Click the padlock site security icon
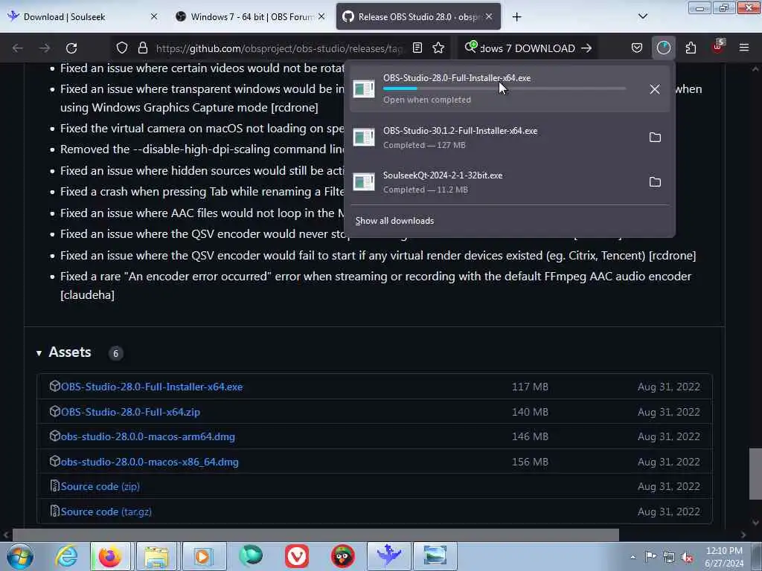The height and width of the screenshot is (571, 762). [142, 48]
